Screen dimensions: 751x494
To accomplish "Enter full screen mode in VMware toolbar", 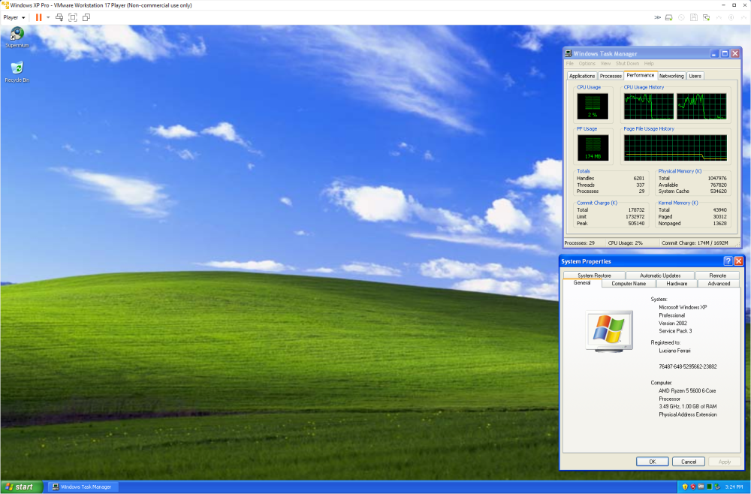I will coord(73,17).
